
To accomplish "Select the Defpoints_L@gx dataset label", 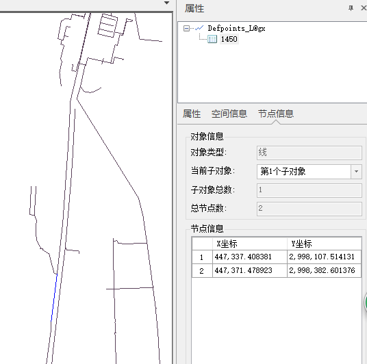I will (236, 29).
